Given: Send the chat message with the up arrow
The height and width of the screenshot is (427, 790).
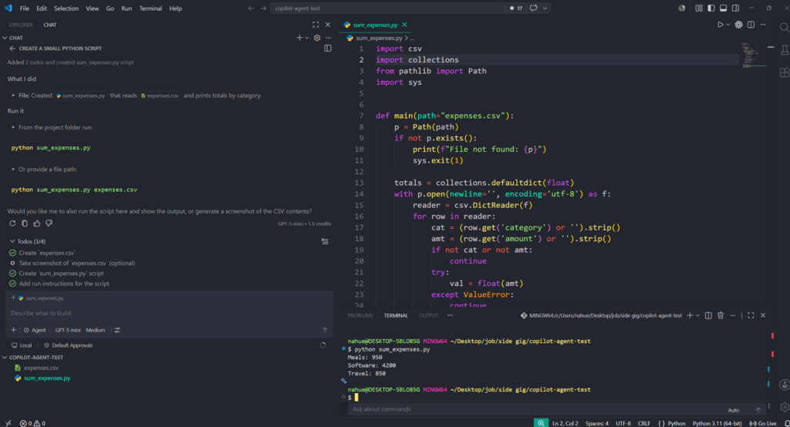Looking at the screenshot, I should (325, 330).
